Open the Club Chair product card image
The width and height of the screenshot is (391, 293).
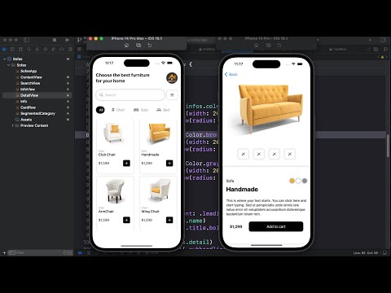click(x=113, y=133)
